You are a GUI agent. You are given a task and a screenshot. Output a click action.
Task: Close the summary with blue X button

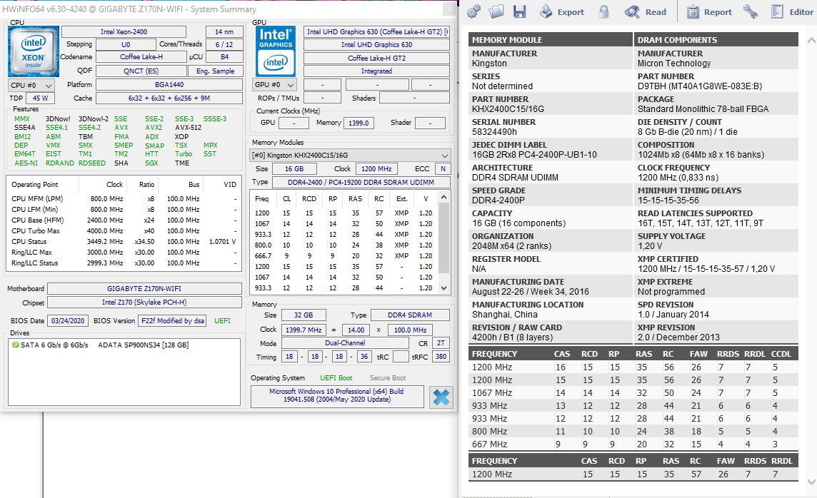pyautogui.click(x=441, y=397)
